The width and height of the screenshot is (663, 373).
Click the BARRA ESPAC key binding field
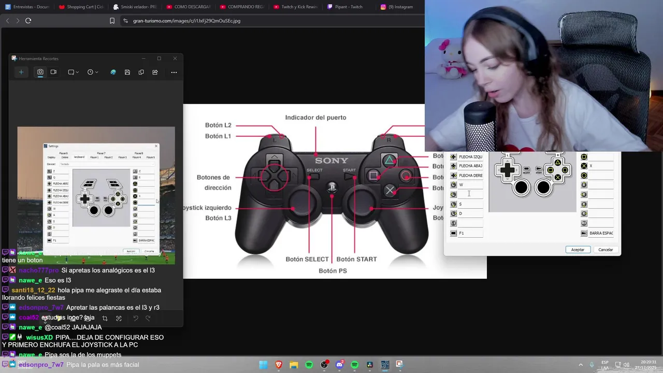pyautogui.click(x=601, y=233)
